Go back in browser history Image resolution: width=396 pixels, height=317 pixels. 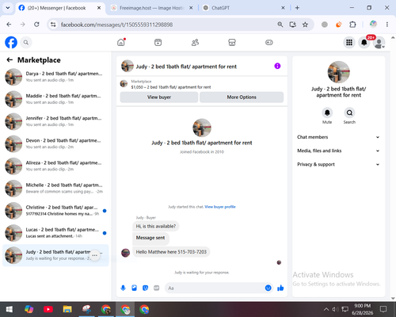click(x=9, y=25)
